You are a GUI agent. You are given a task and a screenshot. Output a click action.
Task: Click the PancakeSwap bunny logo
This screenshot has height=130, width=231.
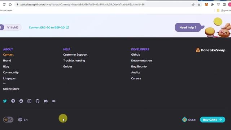click(198, 50)
